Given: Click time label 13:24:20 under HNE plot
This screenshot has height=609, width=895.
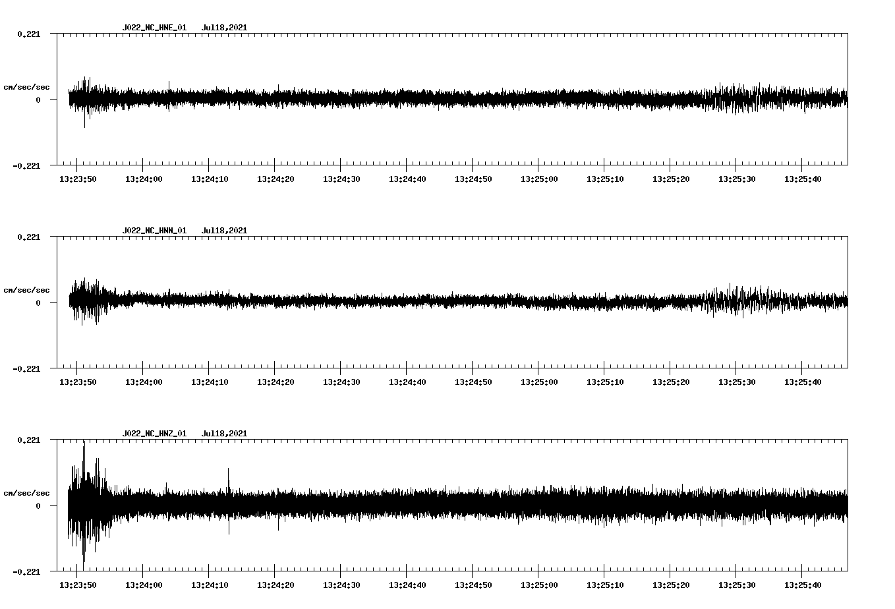Looking at the screenshot, I should coord(275,179).
